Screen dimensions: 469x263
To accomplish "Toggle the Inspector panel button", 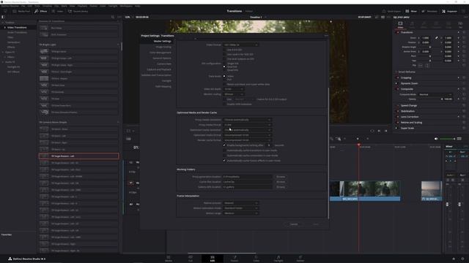I will 449,11.
